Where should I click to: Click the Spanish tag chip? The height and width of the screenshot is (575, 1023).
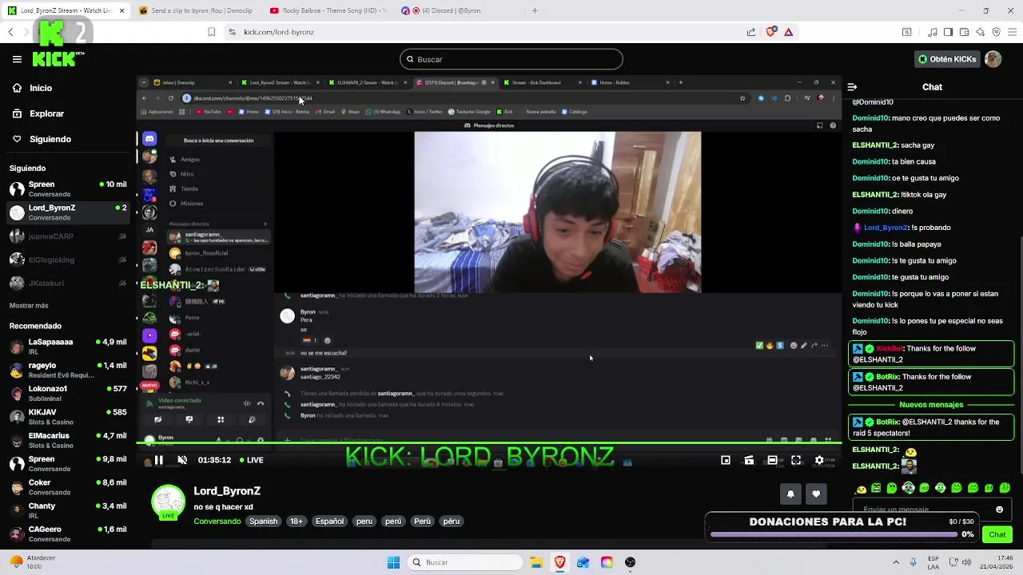coord(263,521)
